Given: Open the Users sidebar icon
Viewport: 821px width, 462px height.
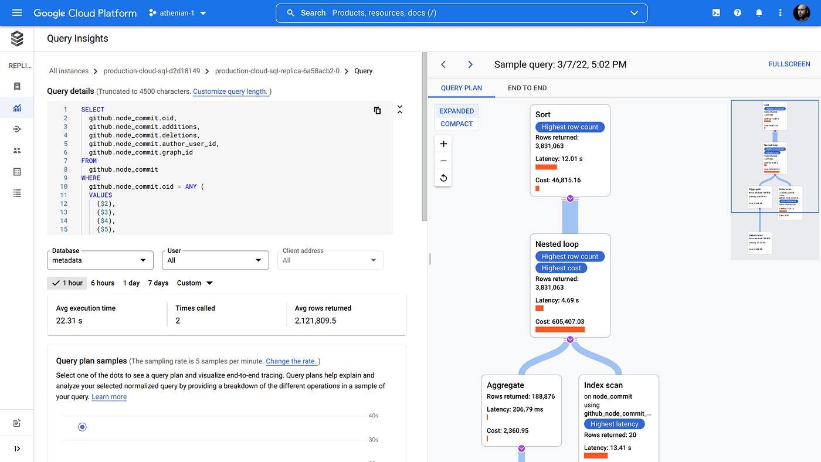Looking at the screenshot, I should pos(17,151).
